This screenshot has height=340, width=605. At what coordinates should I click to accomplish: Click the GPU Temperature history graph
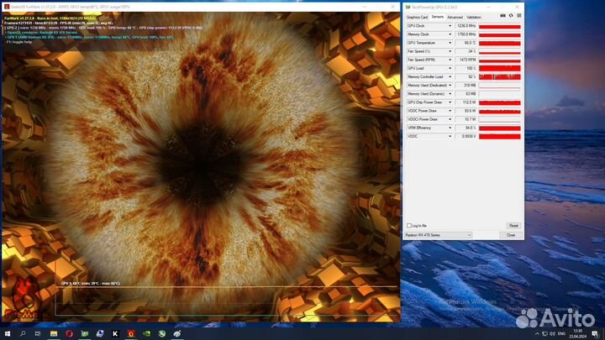500,43
